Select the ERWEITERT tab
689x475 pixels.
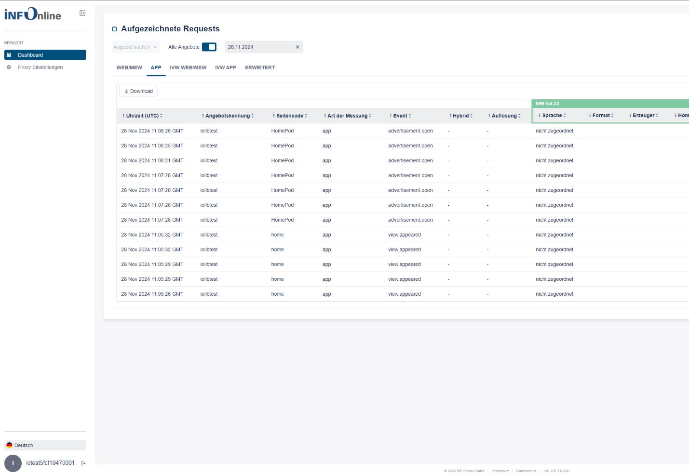point(260,68)
